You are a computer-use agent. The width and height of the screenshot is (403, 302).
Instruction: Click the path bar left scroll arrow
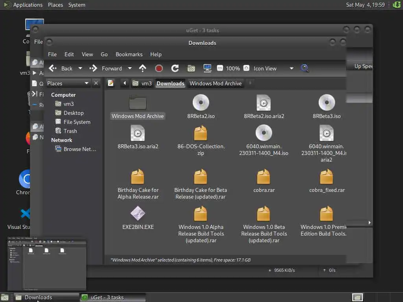(125, 83)
